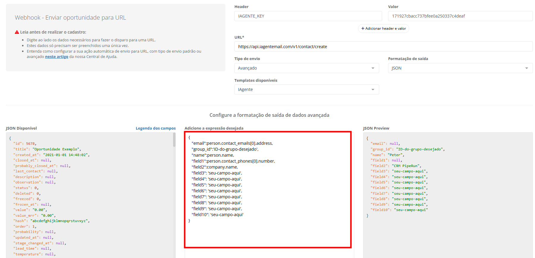
Task: Open the 'neste artigo' help link
Action: pos(57,57)
